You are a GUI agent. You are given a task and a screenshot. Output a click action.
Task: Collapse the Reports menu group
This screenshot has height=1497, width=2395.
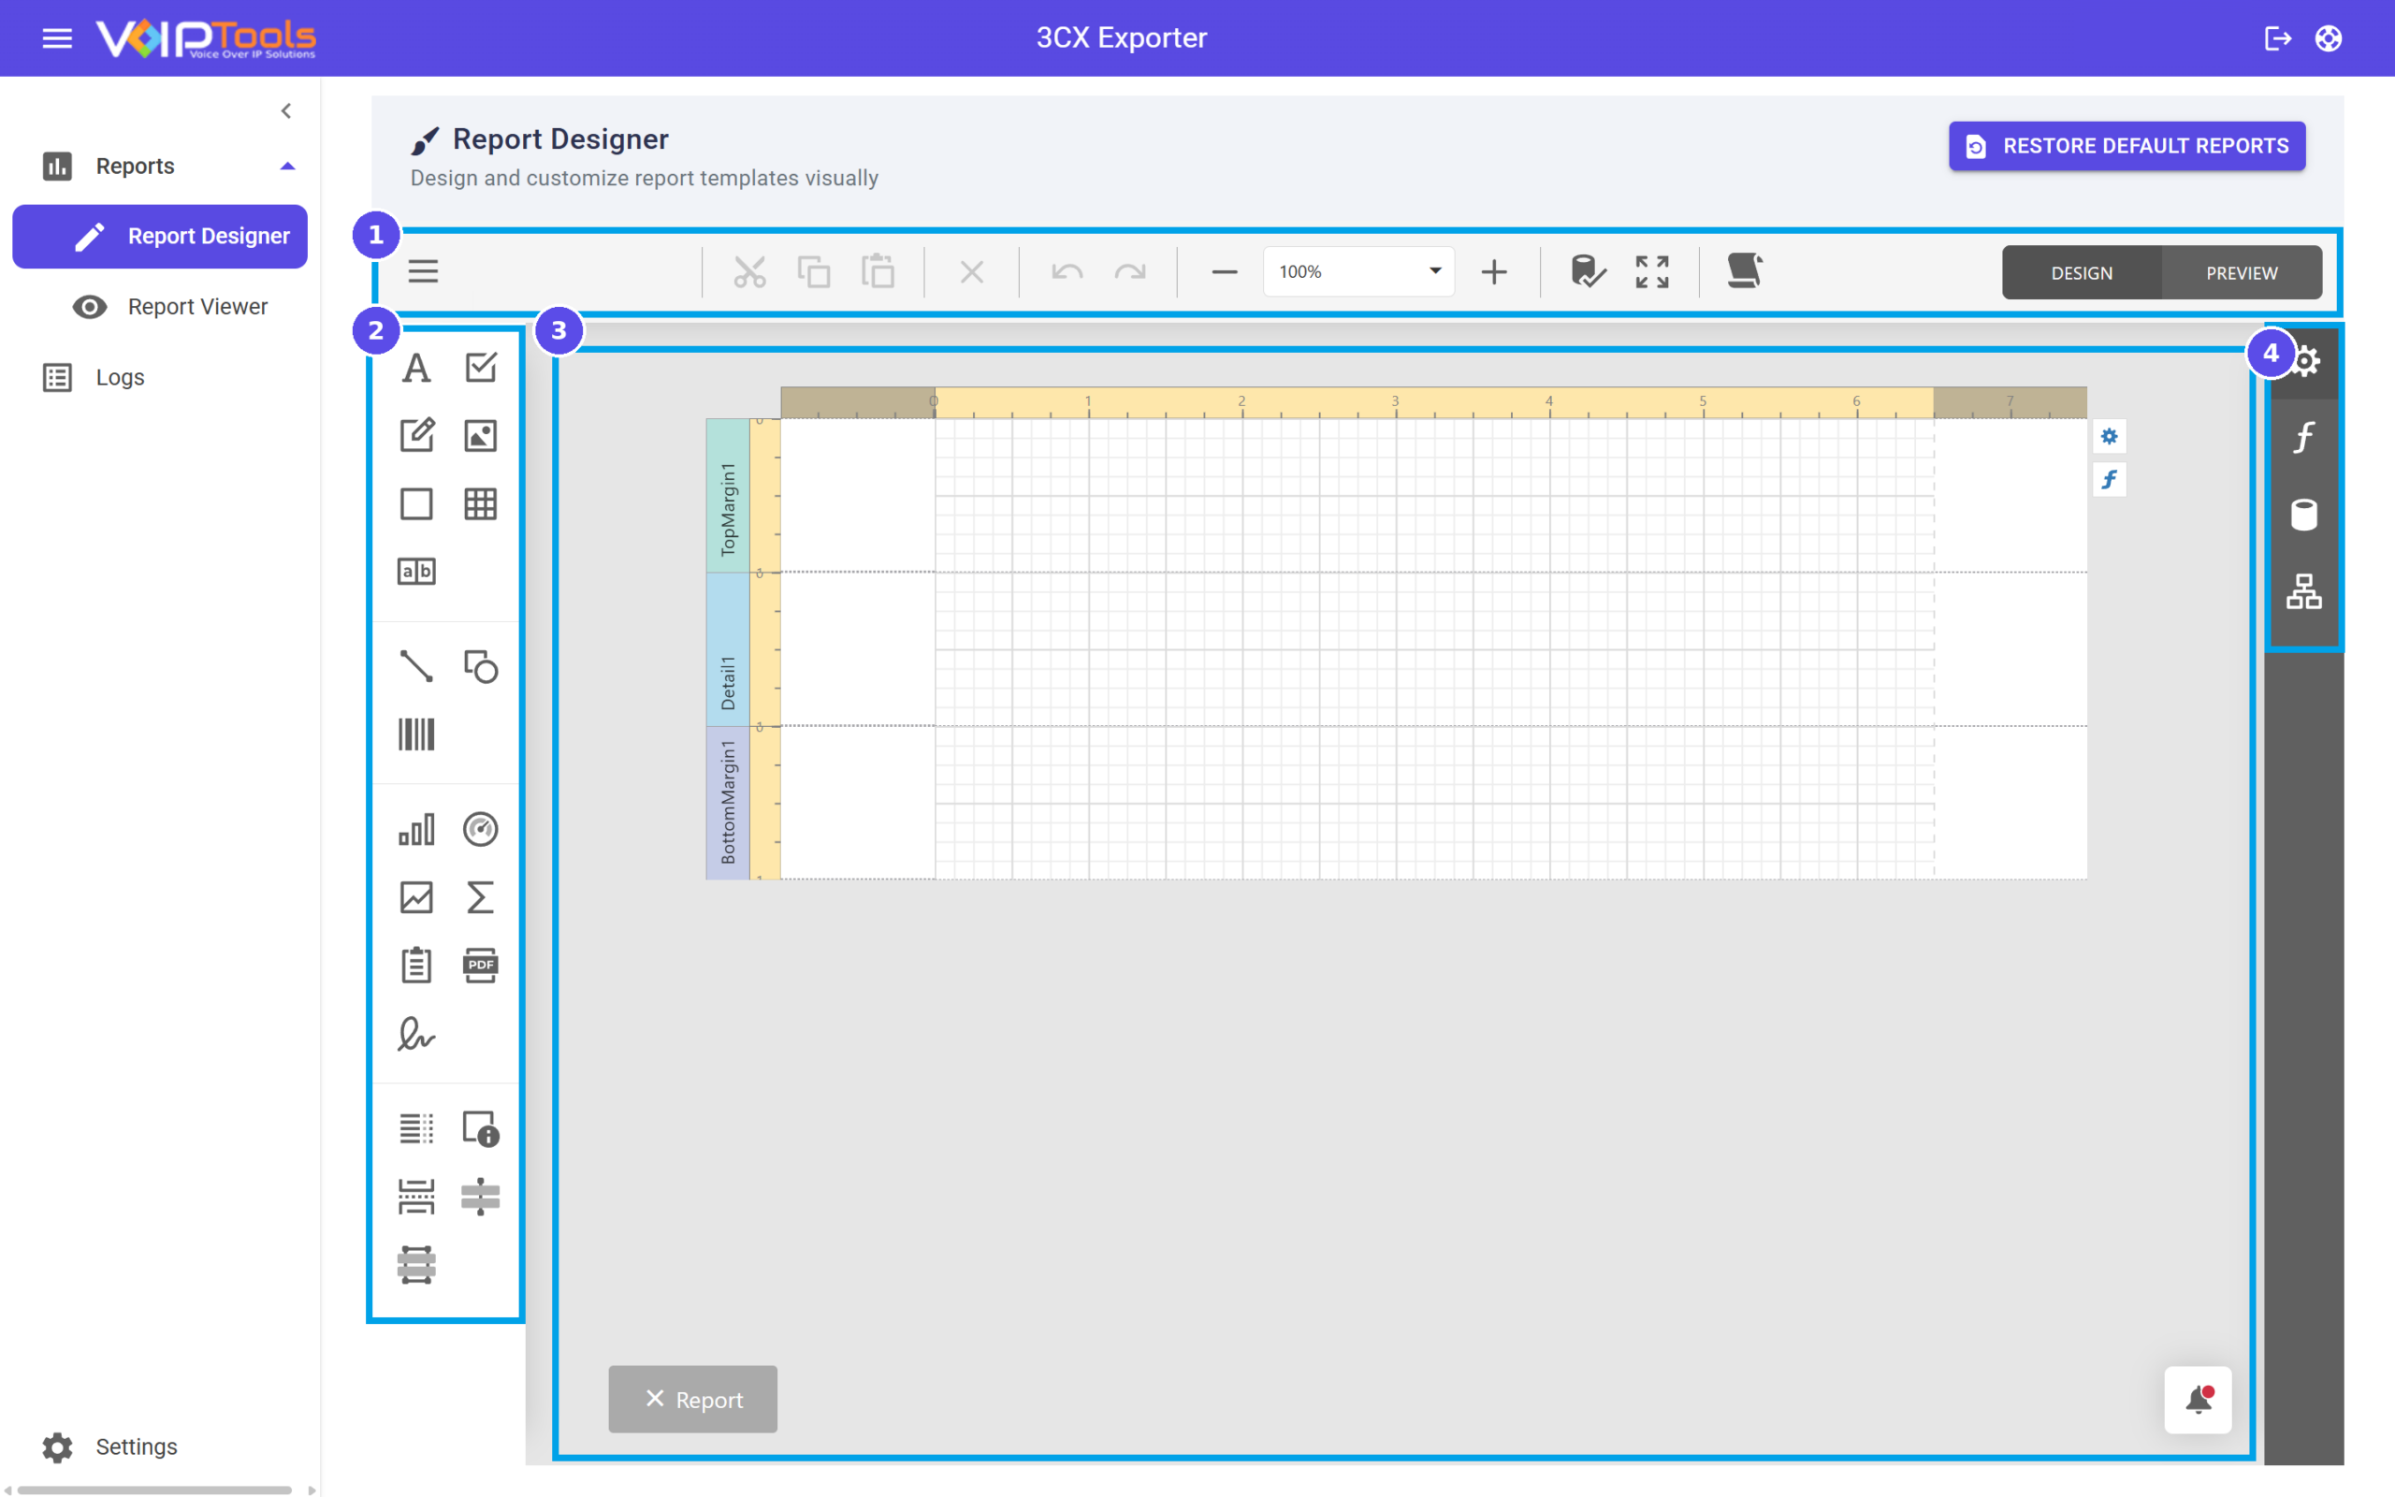coord(287,167)
